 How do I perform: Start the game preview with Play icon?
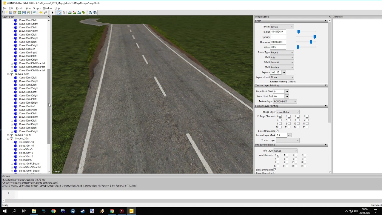(53, 13)
